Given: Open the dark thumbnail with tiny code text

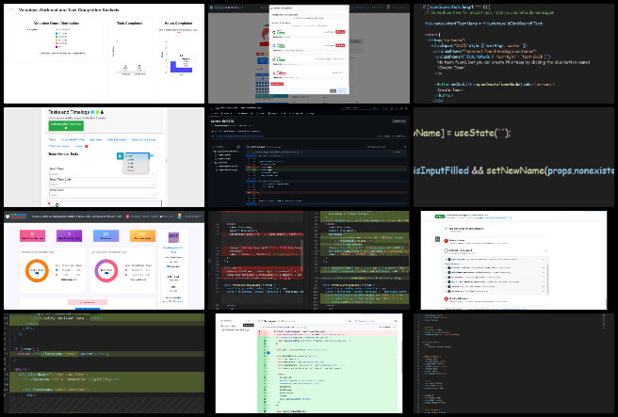Looking at the screenshot, I should click(513, 363).
